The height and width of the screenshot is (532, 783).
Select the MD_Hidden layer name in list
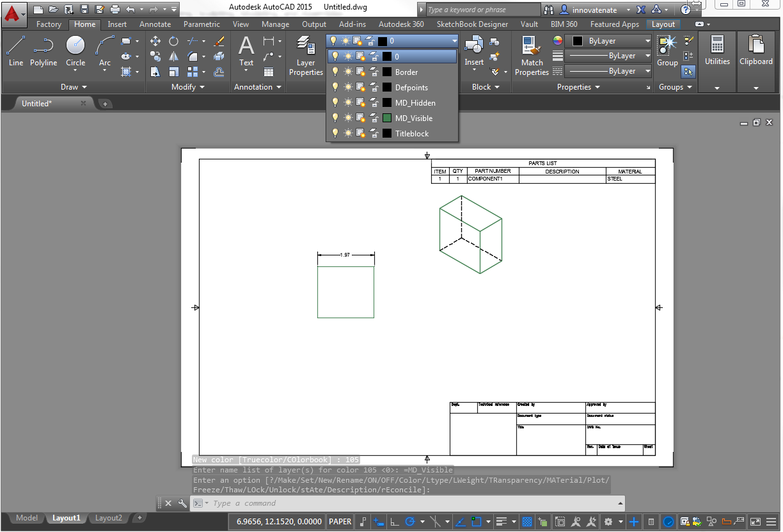coord(415,103)
